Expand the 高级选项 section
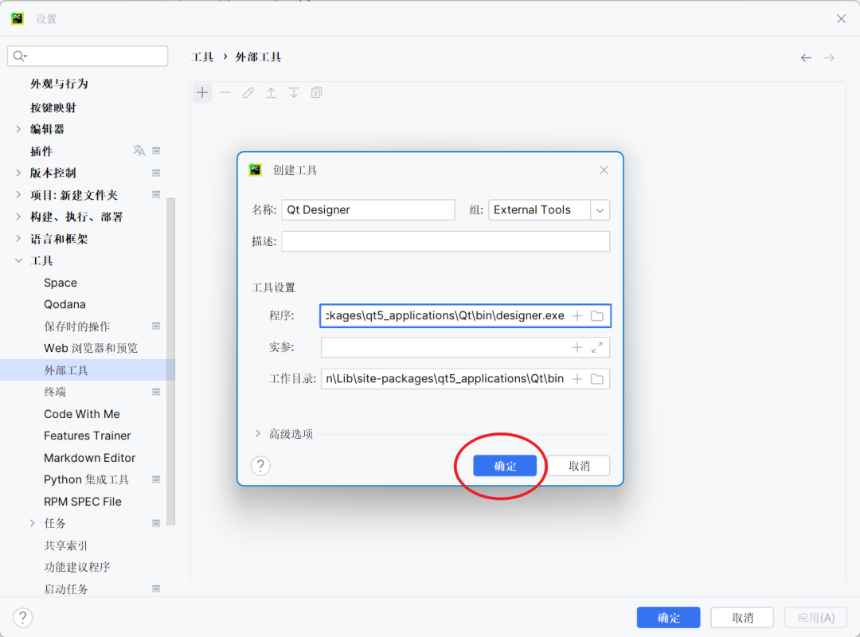This screenshot has width=860, height=637. [x=258, y=433]
